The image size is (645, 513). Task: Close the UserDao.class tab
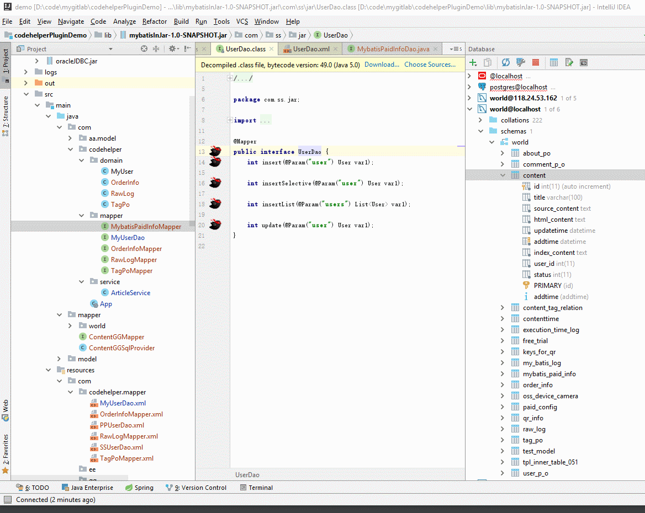pos(272,49)
